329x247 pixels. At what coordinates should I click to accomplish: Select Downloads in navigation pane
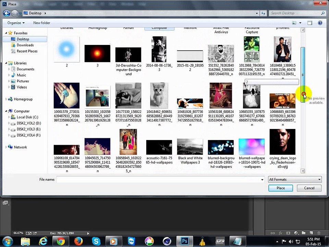point(25,45)
